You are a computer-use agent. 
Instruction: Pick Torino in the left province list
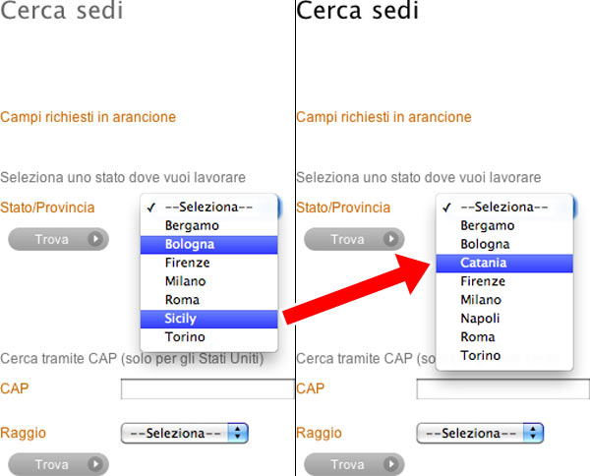coord(208,337)
